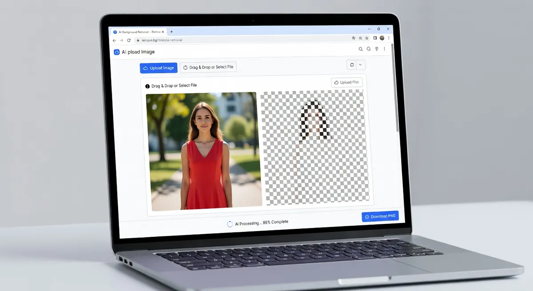Click the Download PNG button

tap(380, 216)
